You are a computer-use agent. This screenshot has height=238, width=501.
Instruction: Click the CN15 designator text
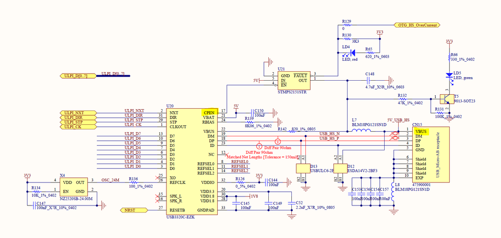point(417,124)
